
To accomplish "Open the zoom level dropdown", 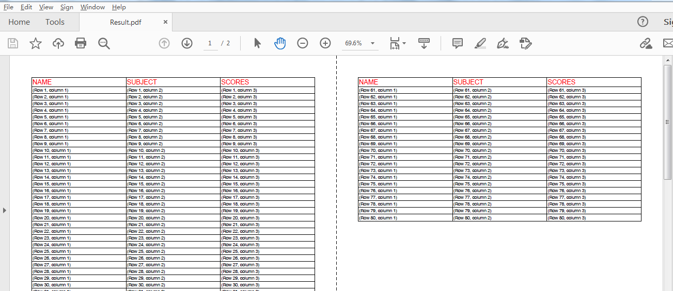I will point(372,43).
